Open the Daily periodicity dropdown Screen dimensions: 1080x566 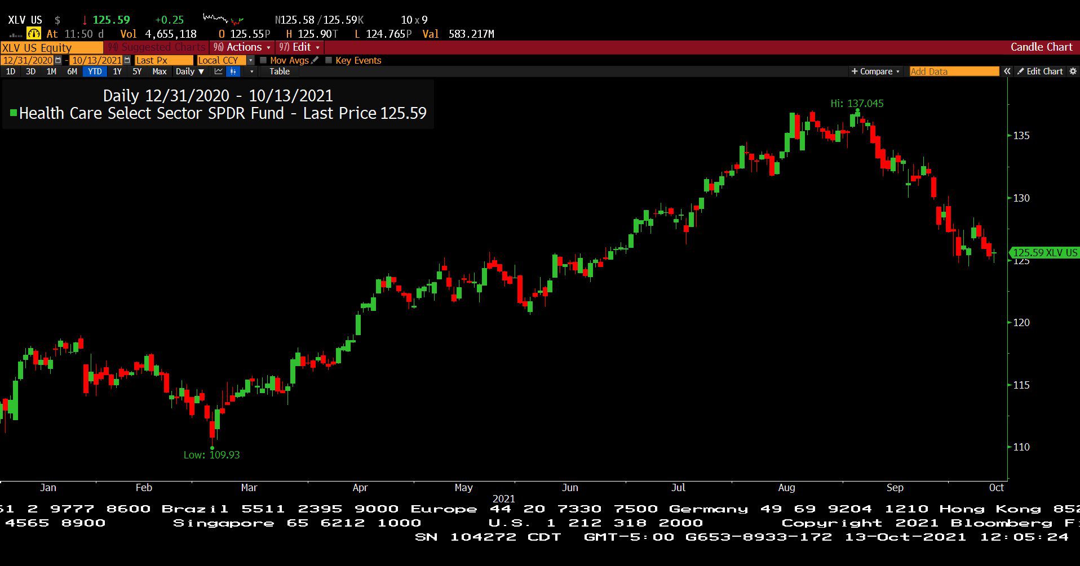pyautogui.click(x=189, y=72)
